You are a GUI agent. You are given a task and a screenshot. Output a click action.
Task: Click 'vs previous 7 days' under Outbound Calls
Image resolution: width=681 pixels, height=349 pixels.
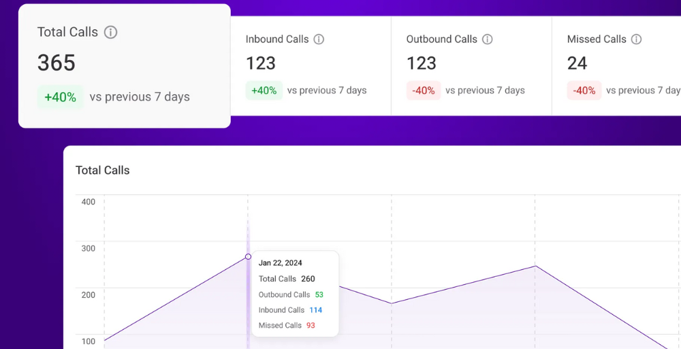pos(485,91)
